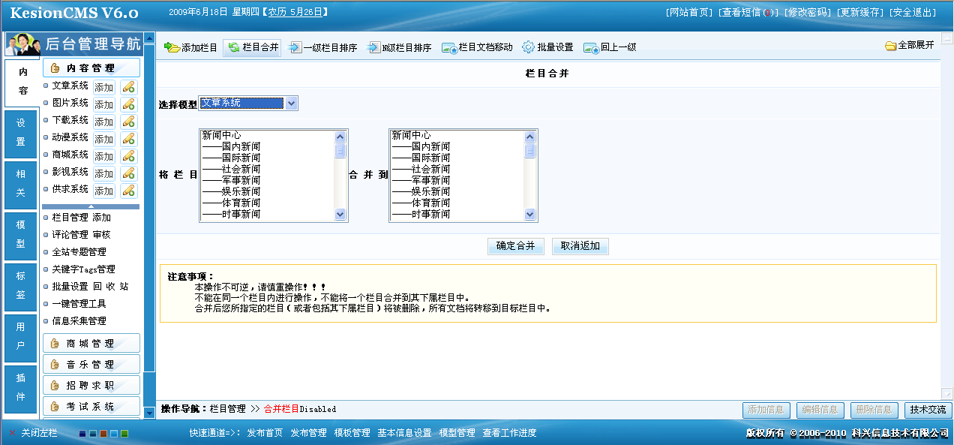Click the 全部展开 folder icon

(890, 46)
